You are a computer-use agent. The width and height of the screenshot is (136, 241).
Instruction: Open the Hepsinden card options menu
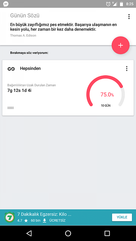[x=127, y=68]
